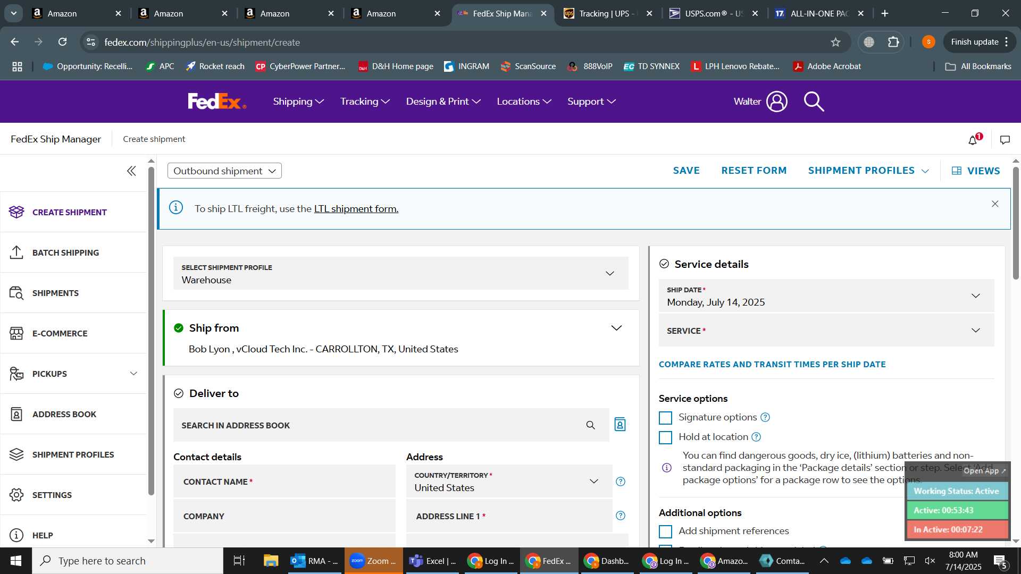Switch to Tracking | UPS tab
This screenshot has height=574, width=1021.
pos(608,13)
